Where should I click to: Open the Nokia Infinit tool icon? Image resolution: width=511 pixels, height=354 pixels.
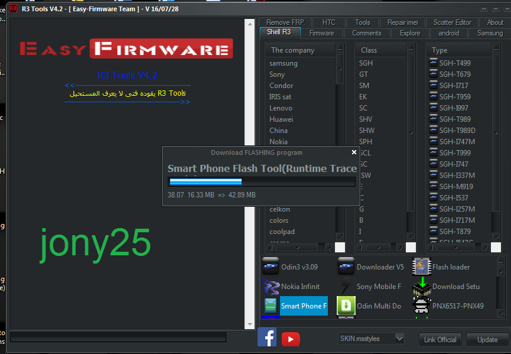point(271,287)
